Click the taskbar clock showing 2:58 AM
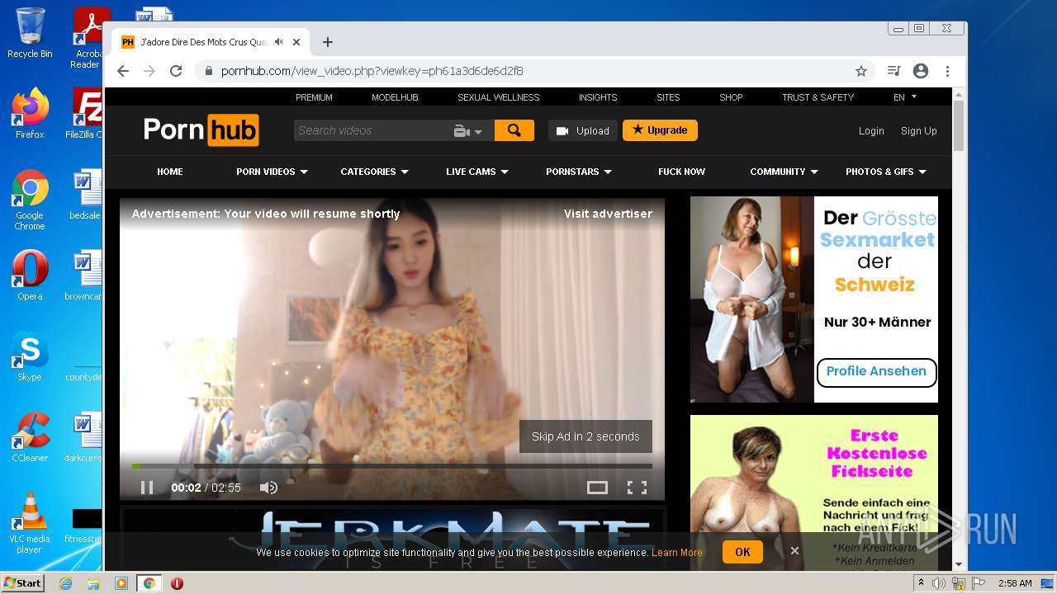This screenshot has width=1057, height=594. (1015, 583)
